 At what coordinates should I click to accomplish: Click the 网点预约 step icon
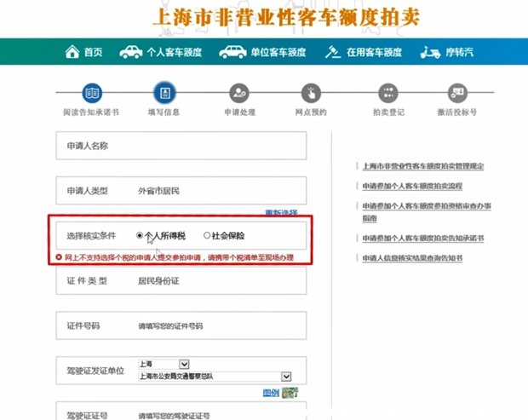[312, 93]
